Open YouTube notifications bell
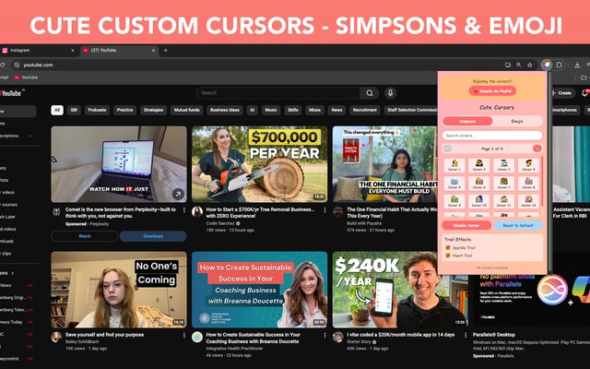 [585, 92]
